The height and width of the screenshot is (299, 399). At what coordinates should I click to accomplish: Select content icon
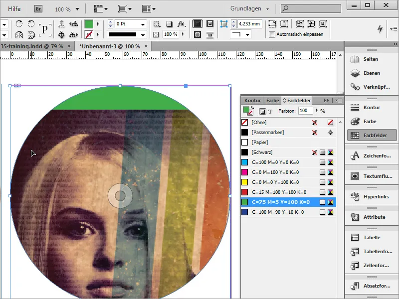tap(61, 34)
